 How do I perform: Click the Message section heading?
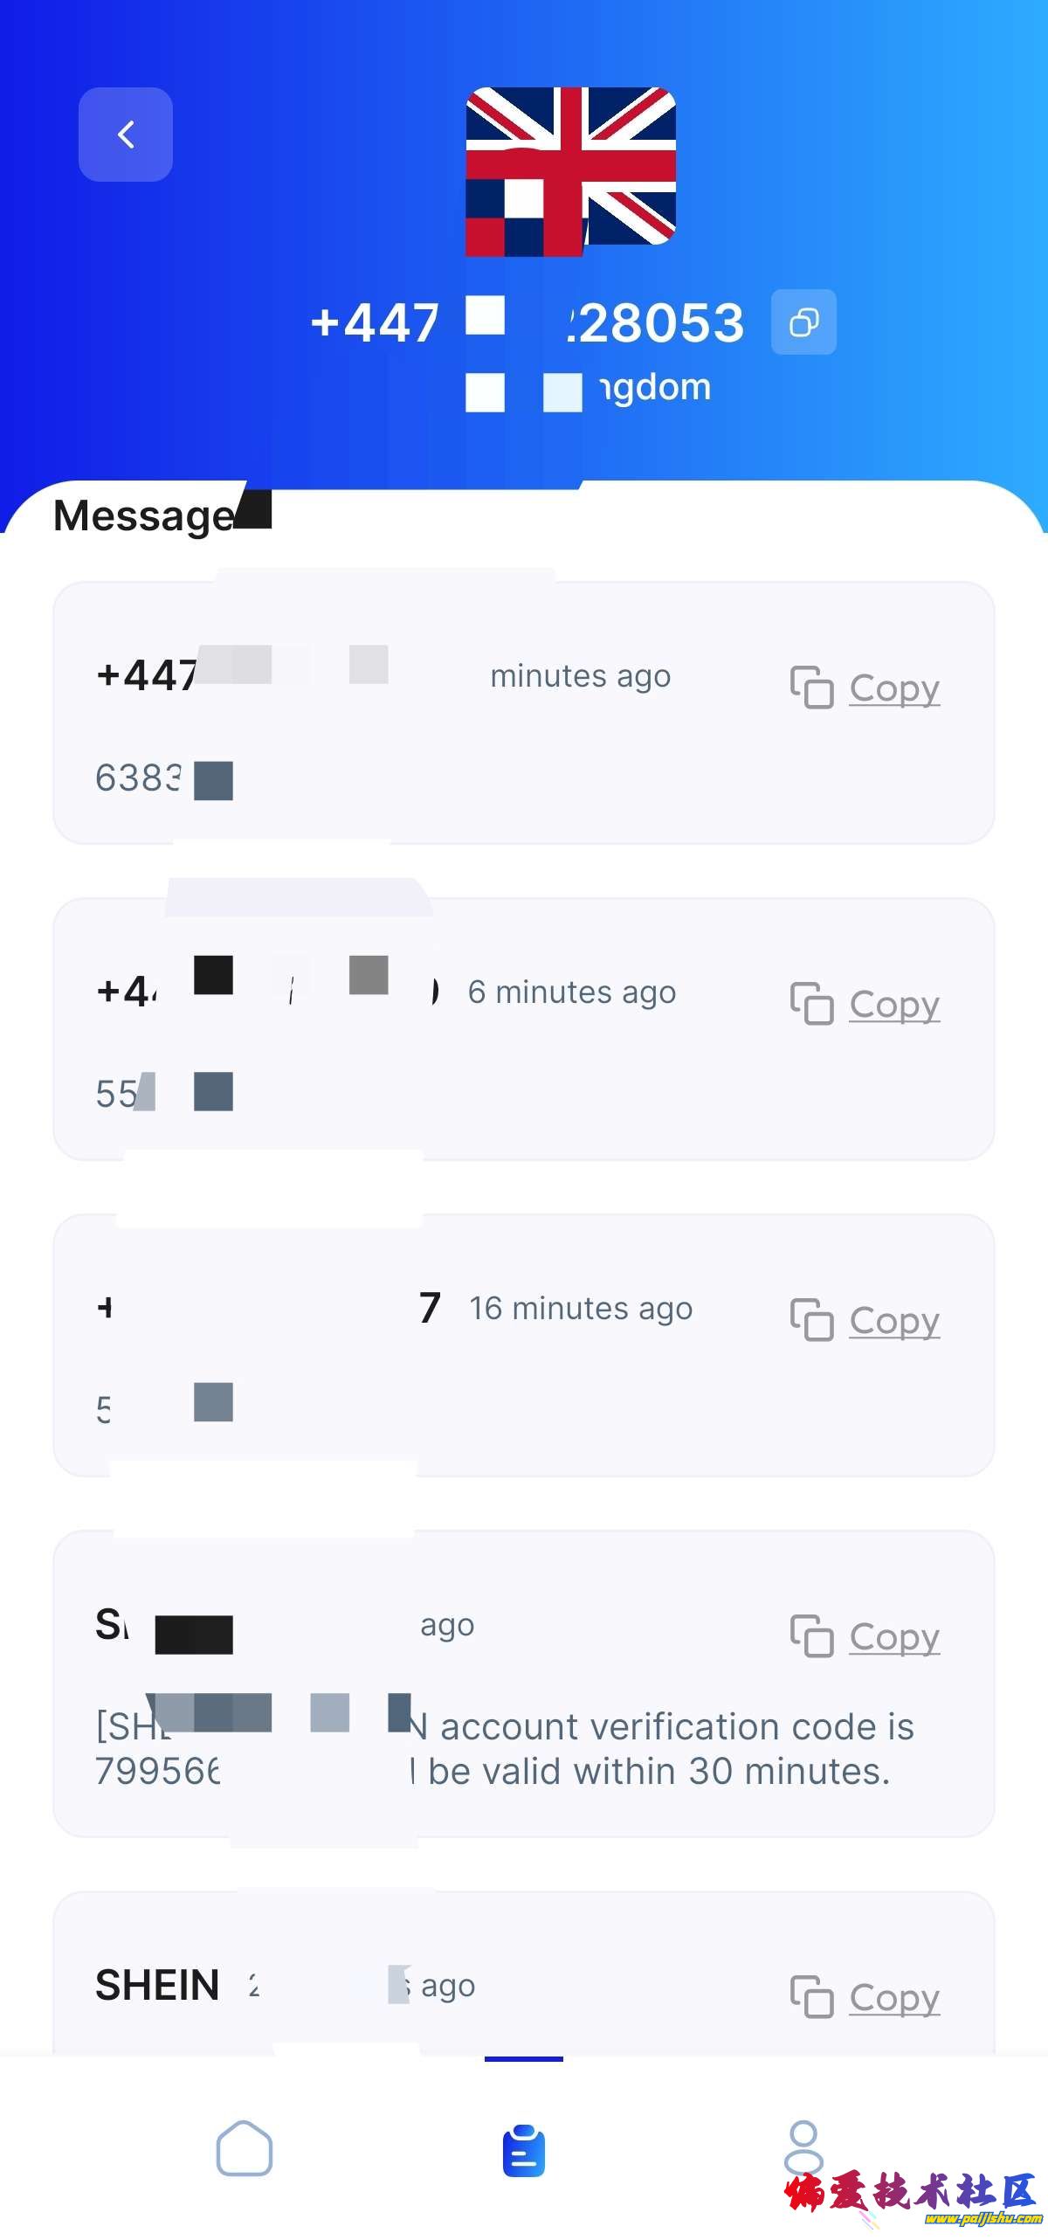144,515
